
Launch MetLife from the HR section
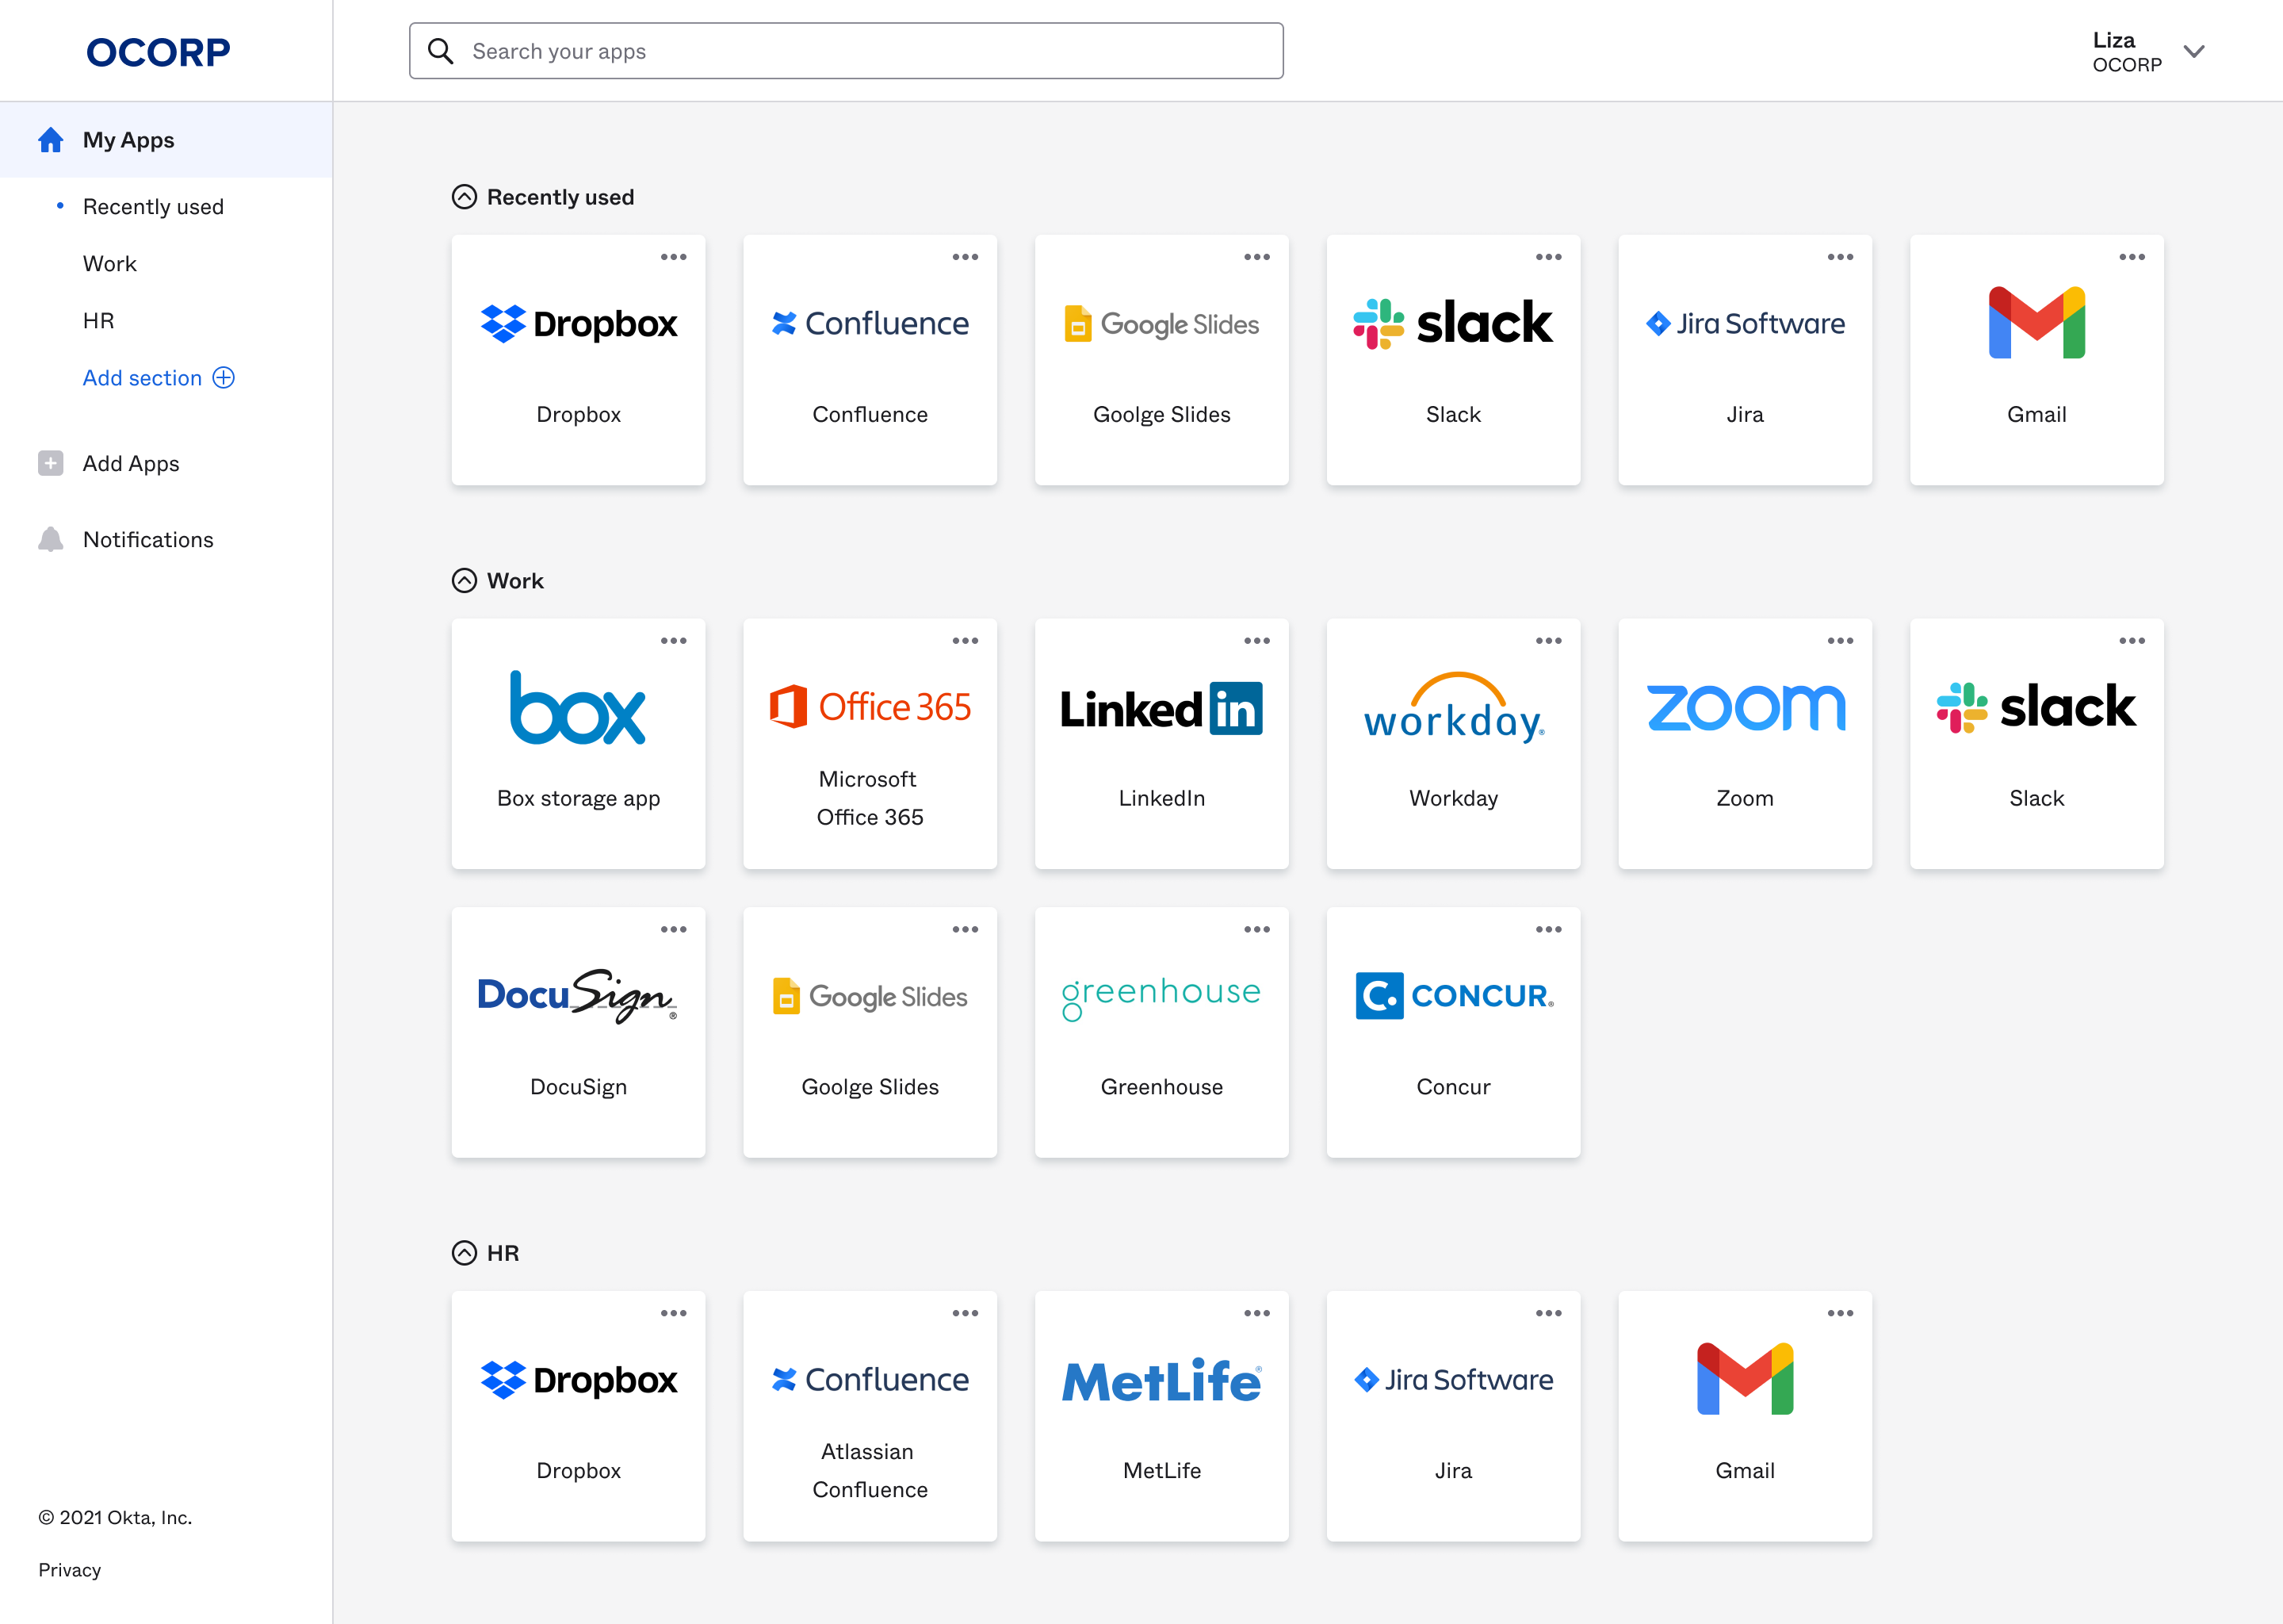click(x=1161, y=1415)
